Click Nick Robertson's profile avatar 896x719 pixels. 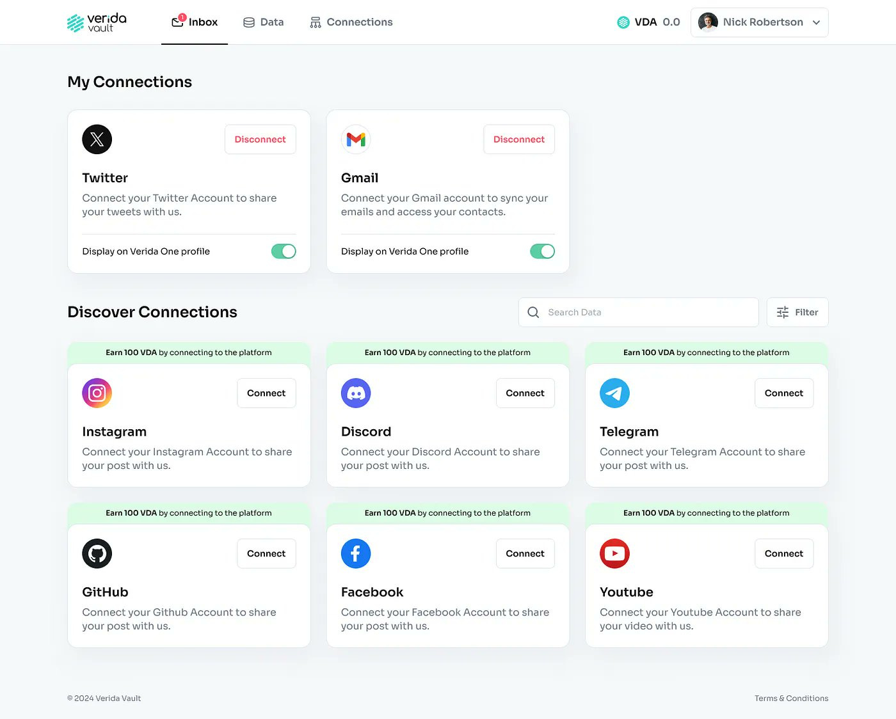[x=708, y=22]
